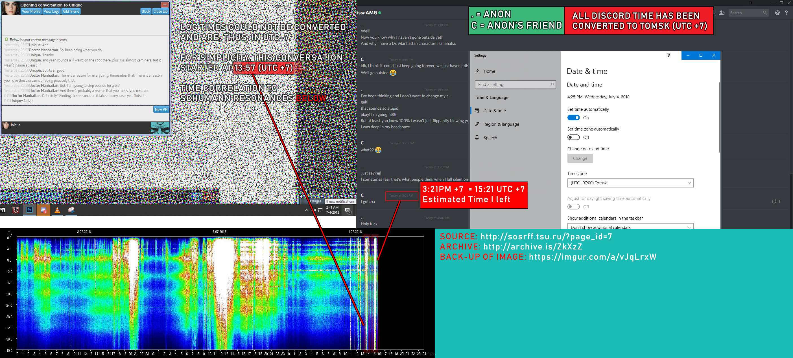Click the magnifier icon in Discord search

coord(765,13)
